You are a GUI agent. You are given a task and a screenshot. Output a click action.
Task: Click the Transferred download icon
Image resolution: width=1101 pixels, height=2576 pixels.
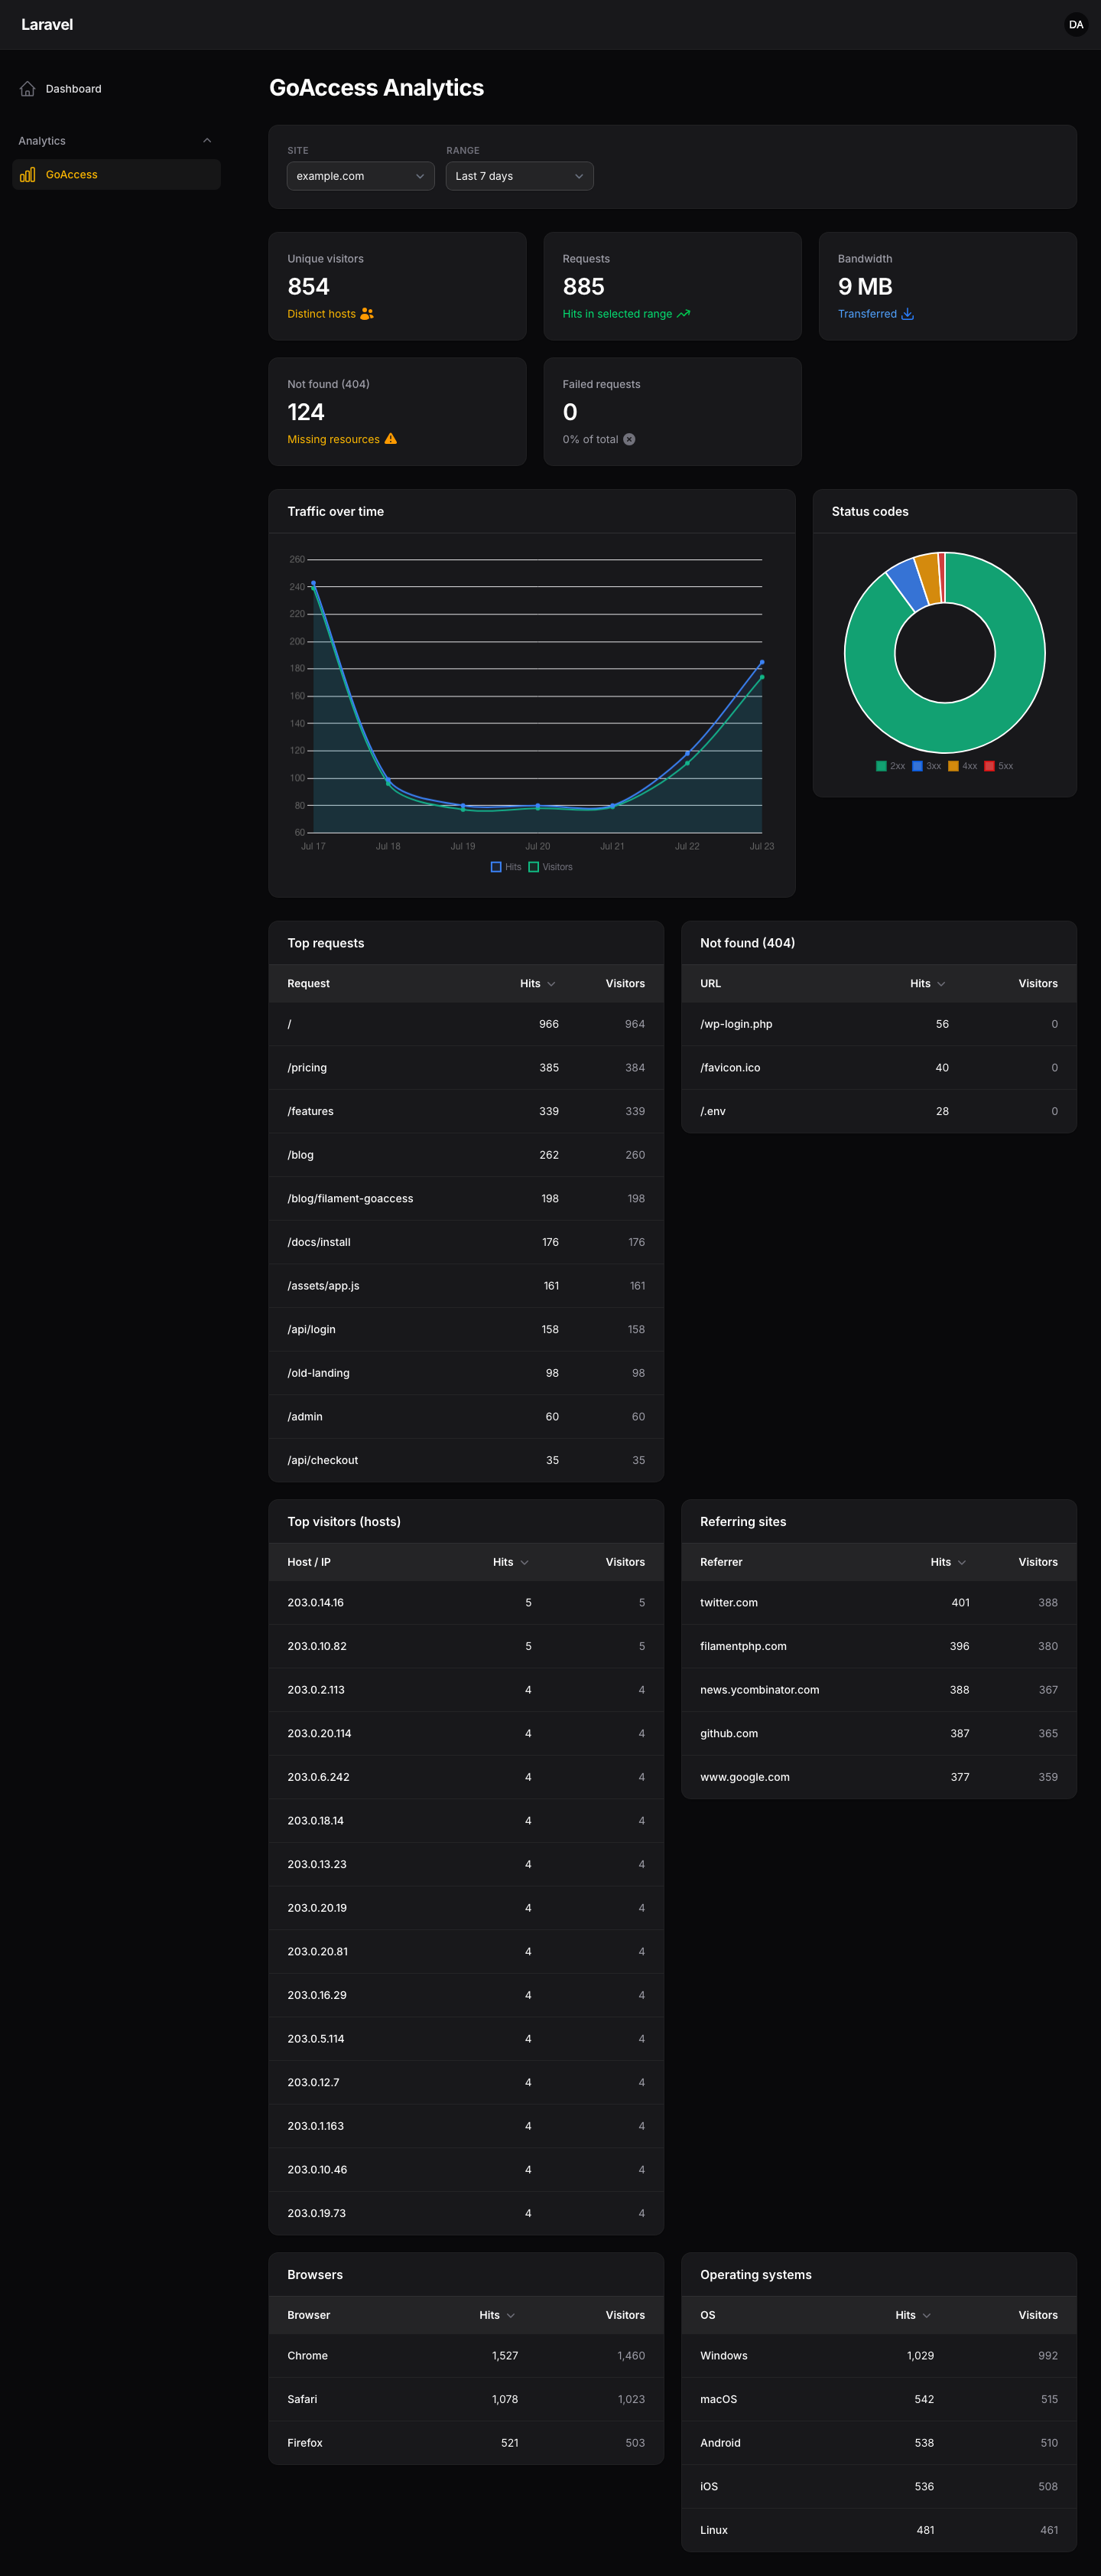(907, 314)
